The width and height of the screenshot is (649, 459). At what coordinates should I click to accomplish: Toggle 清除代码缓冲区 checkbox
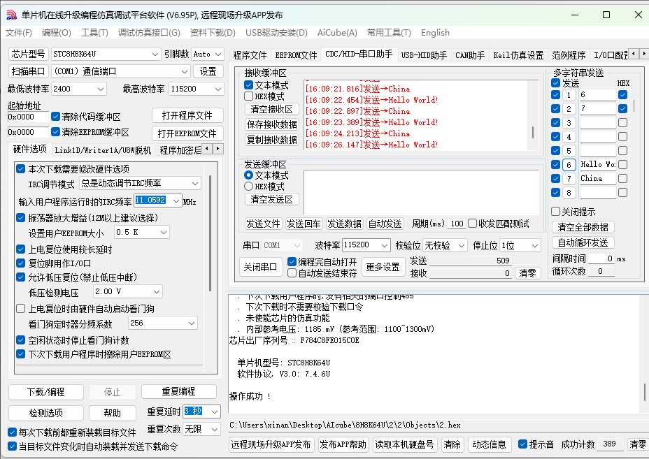pyautogui.click(x=55, y=117)
